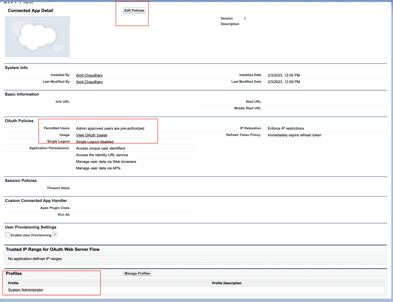Click the Refresh Token Policy value
This screenshot has height=302, width=393.
[x=294, y=135]
